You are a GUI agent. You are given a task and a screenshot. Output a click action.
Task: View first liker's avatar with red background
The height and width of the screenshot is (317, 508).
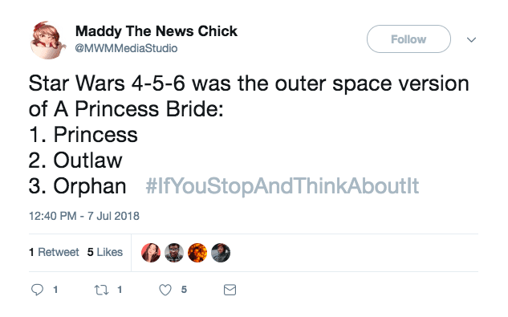pyautogui.click(x=151, y=253)
